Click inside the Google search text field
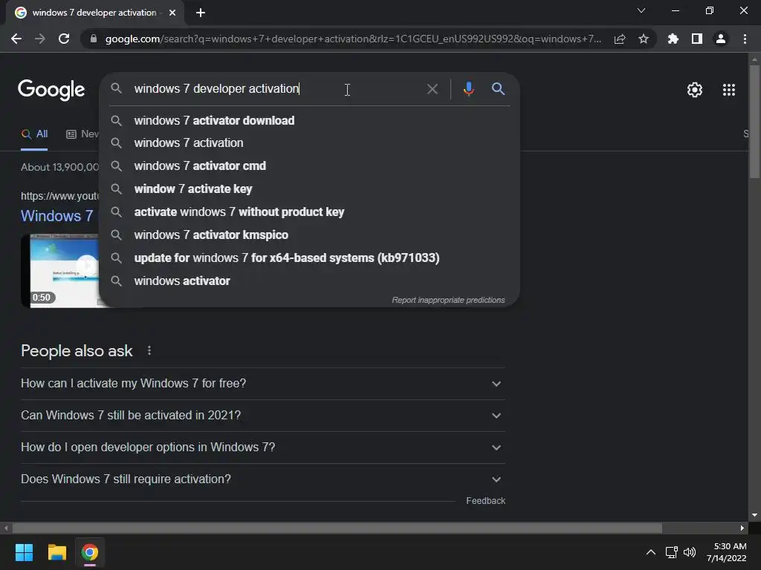Screen dimensions: 761x570 [278, 89]
